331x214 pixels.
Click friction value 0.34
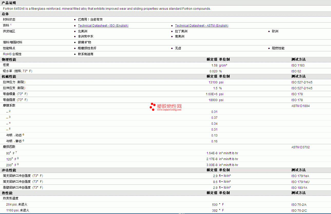(214, 124)
